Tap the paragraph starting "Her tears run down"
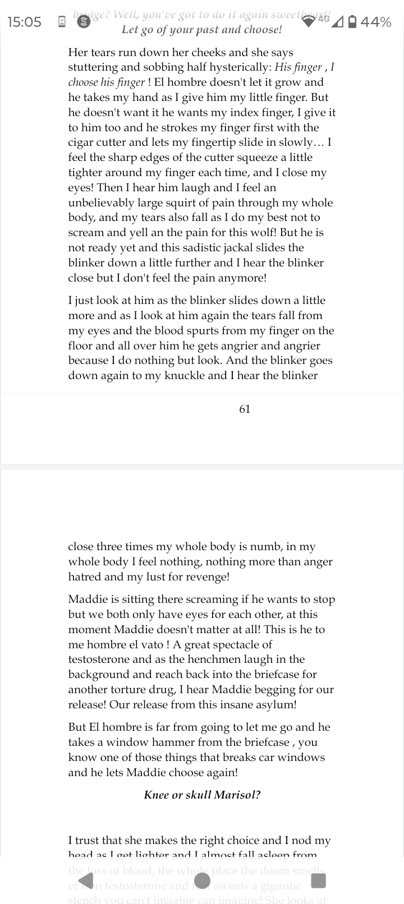The height and width of the screenshot is (904, 404). tap(202, 165)
